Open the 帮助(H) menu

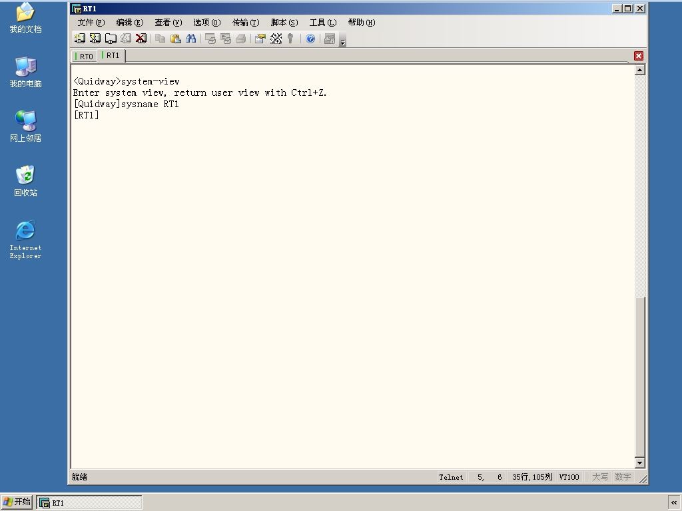pos(362,22)
